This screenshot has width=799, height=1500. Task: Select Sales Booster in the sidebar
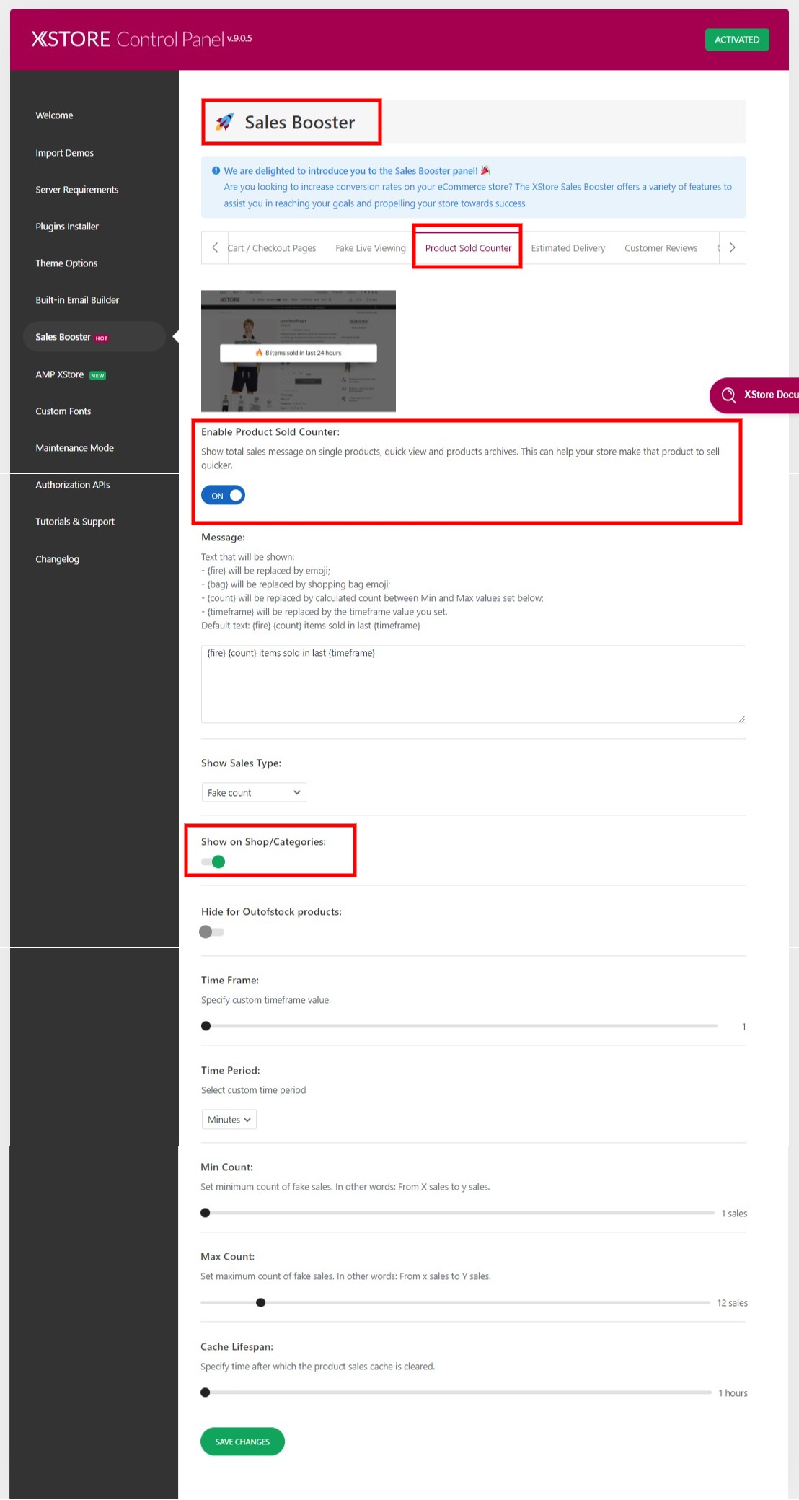tap(94, 337)
